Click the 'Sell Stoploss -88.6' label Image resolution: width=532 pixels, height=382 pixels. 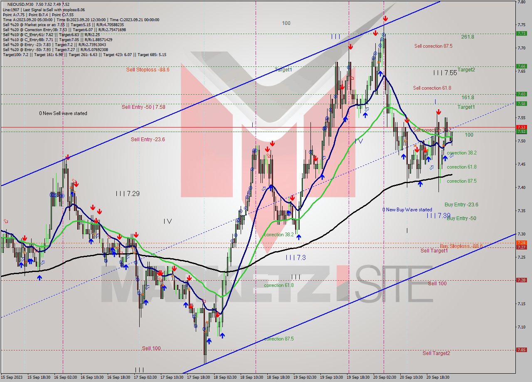tap(148, 70)
